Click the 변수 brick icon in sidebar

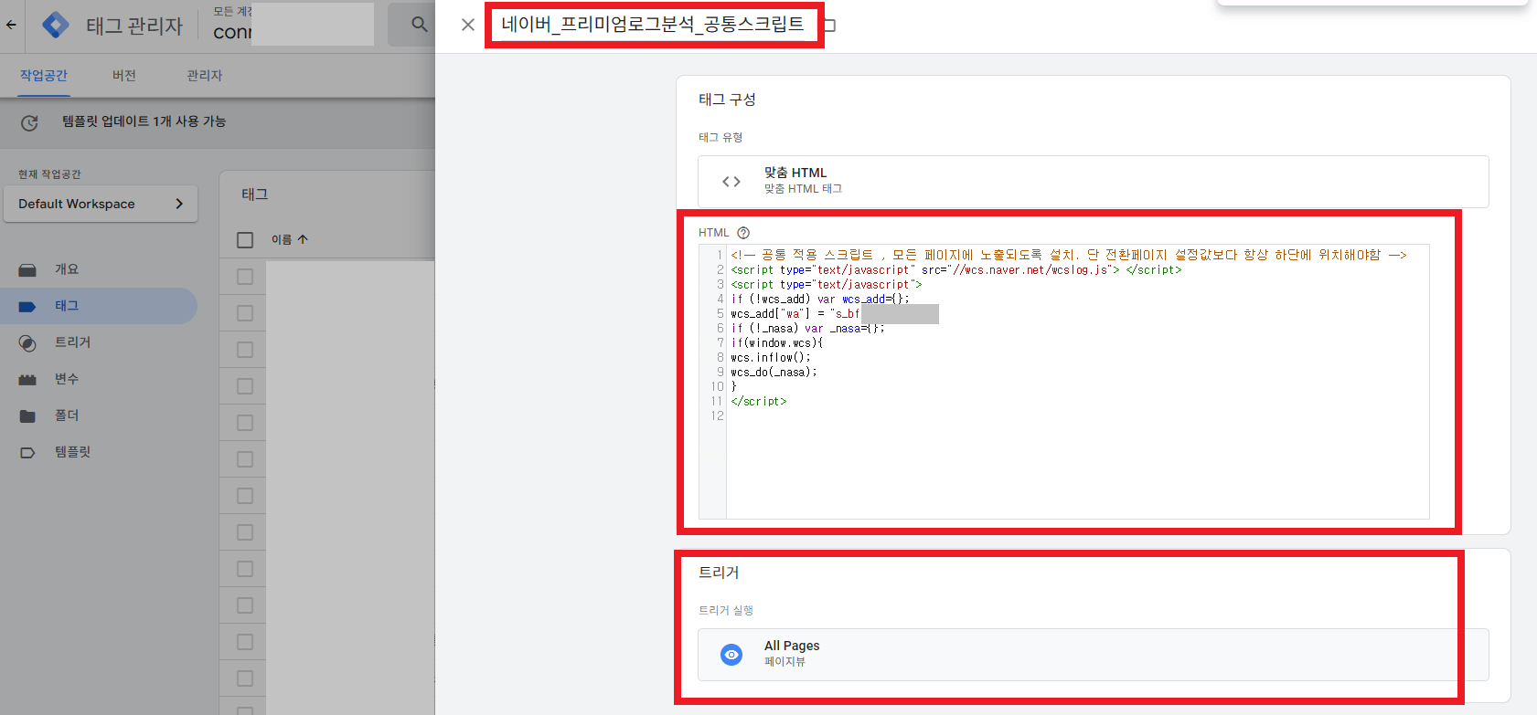tap(27, 380)
